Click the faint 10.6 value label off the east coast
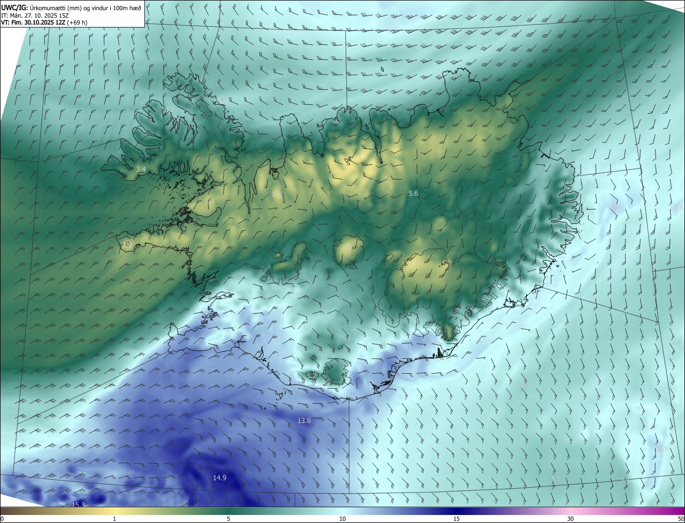 click(676, 207)
